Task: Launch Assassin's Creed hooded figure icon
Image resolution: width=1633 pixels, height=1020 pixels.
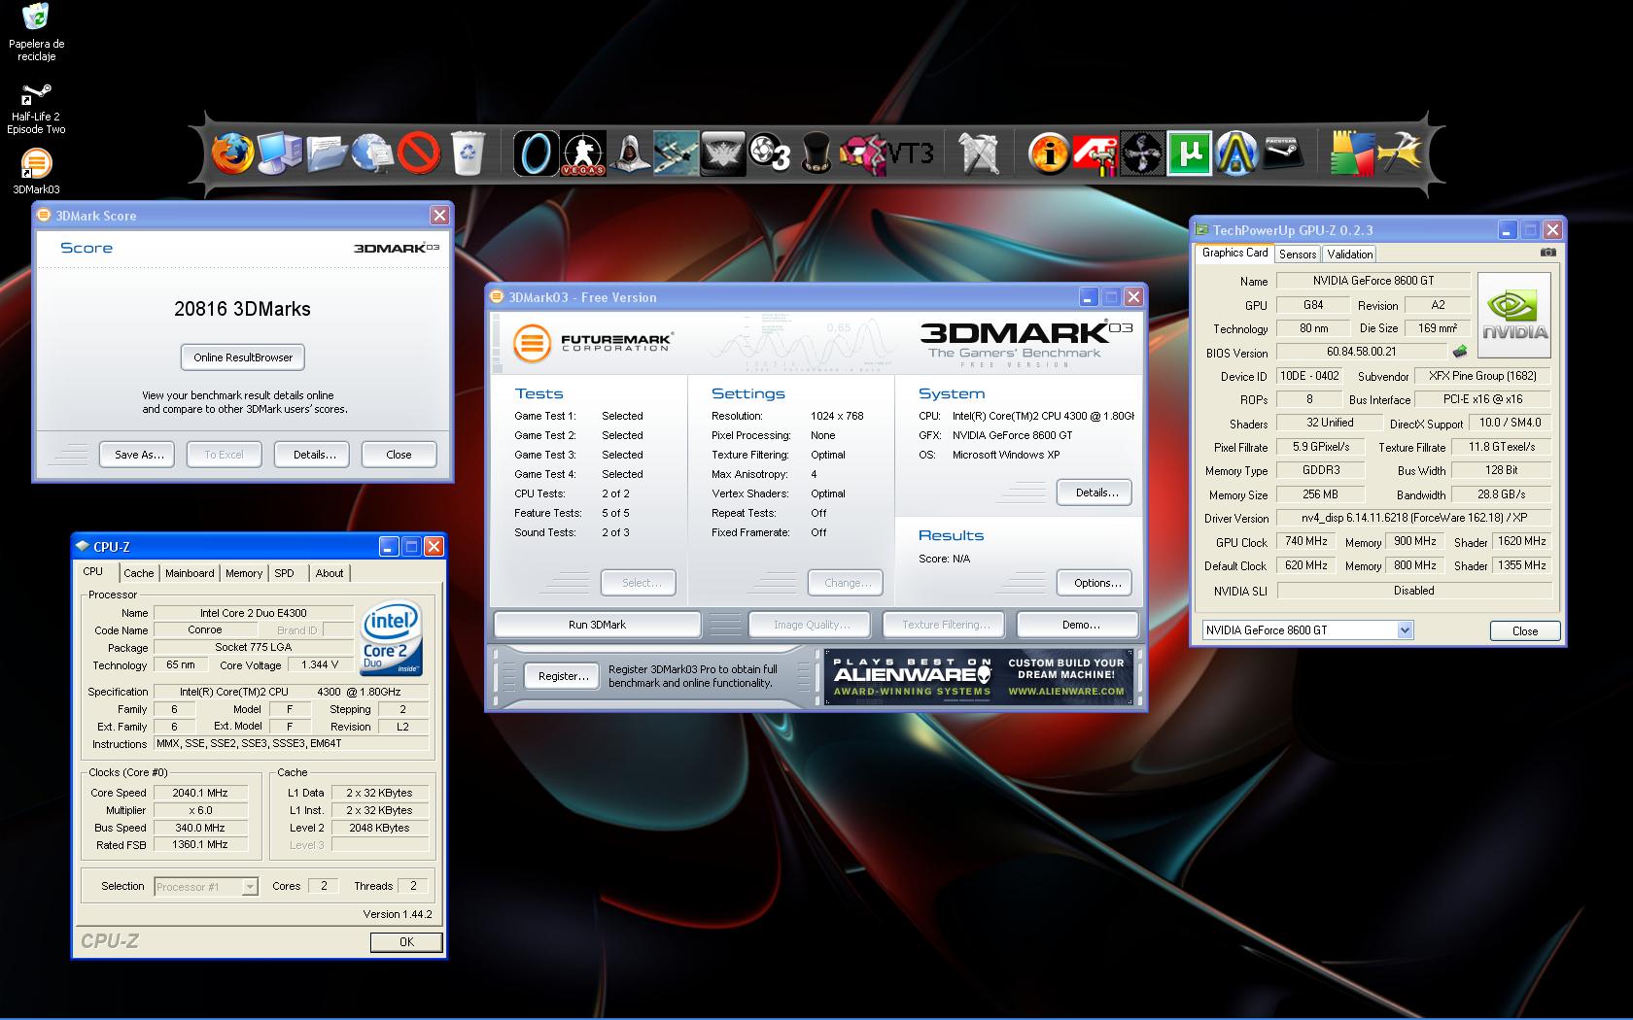Action: pyautogui.click(x=630, y=153)
